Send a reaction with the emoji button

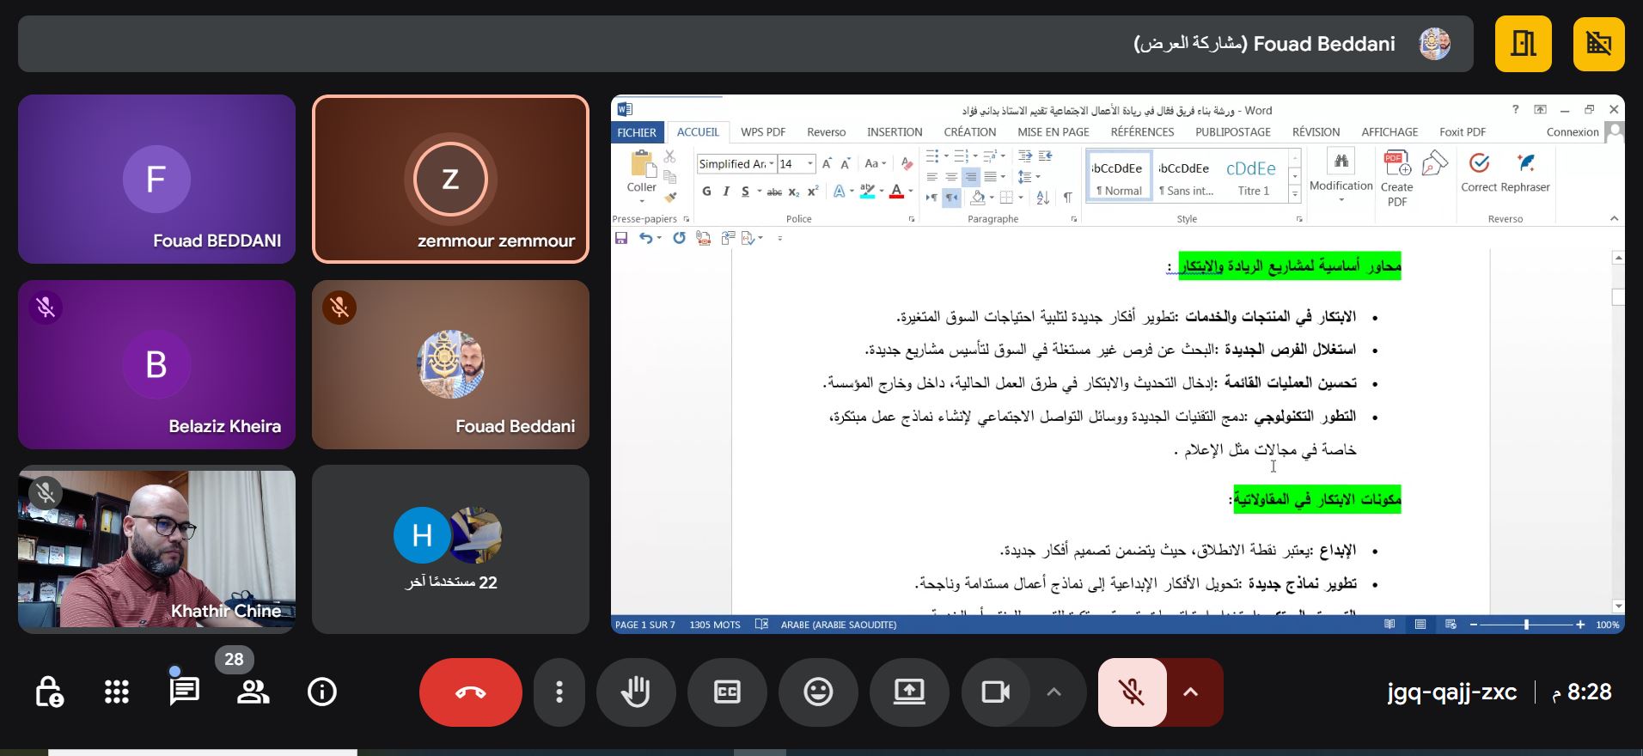point(818,692)
